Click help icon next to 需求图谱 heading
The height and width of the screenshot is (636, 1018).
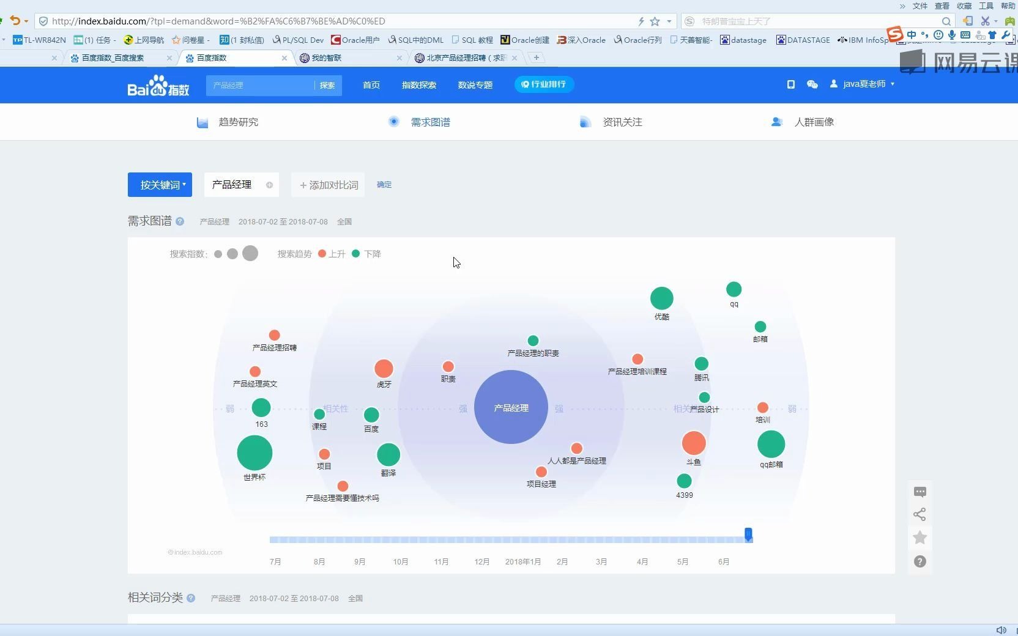(180, 221)
